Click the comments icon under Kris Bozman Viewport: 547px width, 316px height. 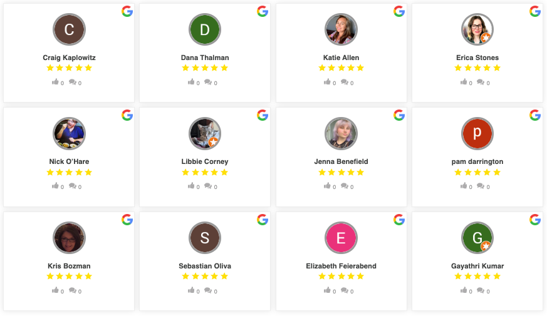point(72,290)
